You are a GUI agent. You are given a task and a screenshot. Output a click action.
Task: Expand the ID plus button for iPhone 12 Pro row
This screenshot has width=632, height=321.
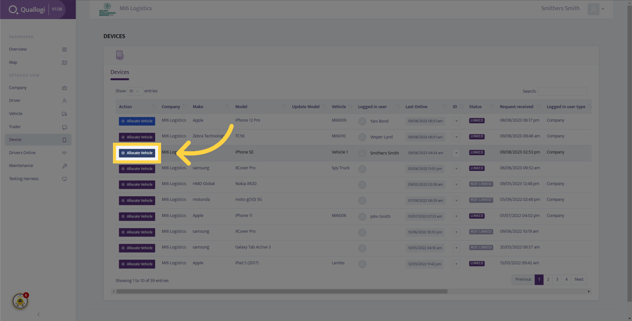coord(456,121)
